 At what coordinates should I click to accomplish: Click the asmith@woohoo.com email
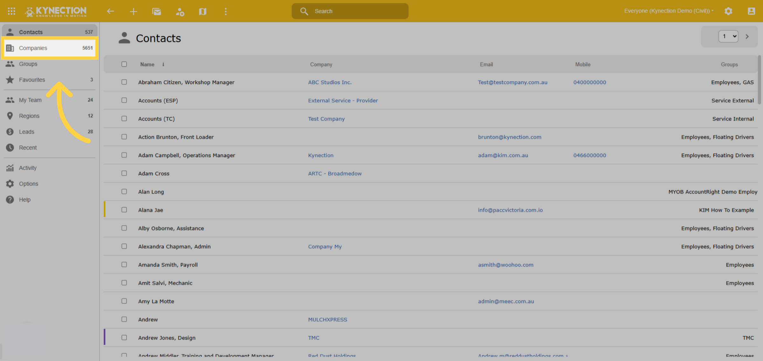505,265
